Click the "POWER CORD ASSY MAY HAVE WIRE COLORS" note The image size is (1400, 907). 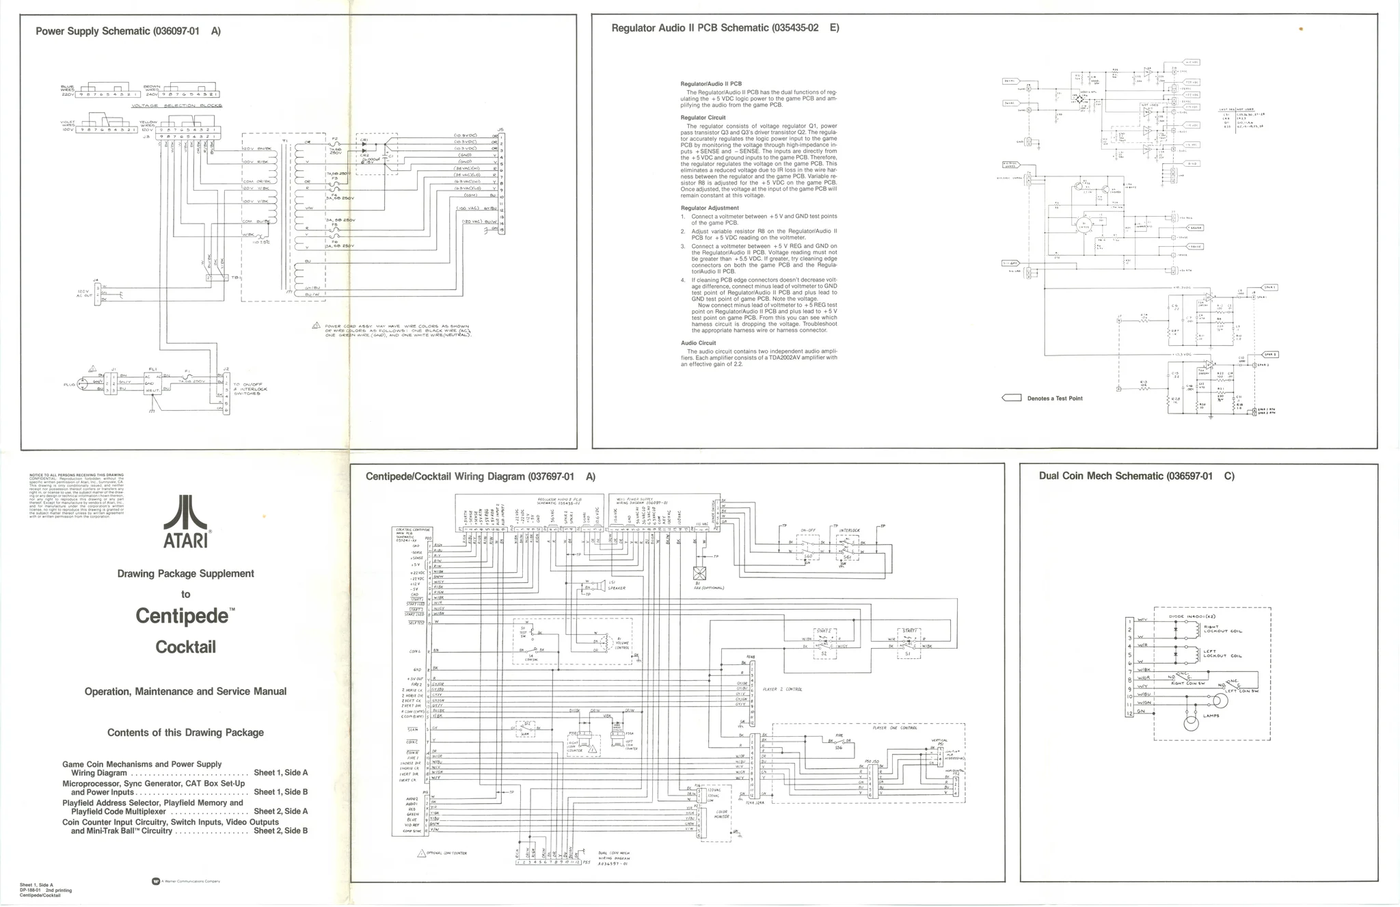[x=398, y=330]
